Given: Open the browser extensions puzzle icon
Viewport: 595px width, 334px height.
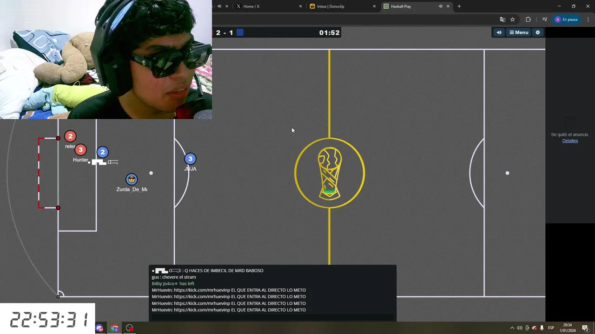Looking at the screenshot, I should click(528, 19).
